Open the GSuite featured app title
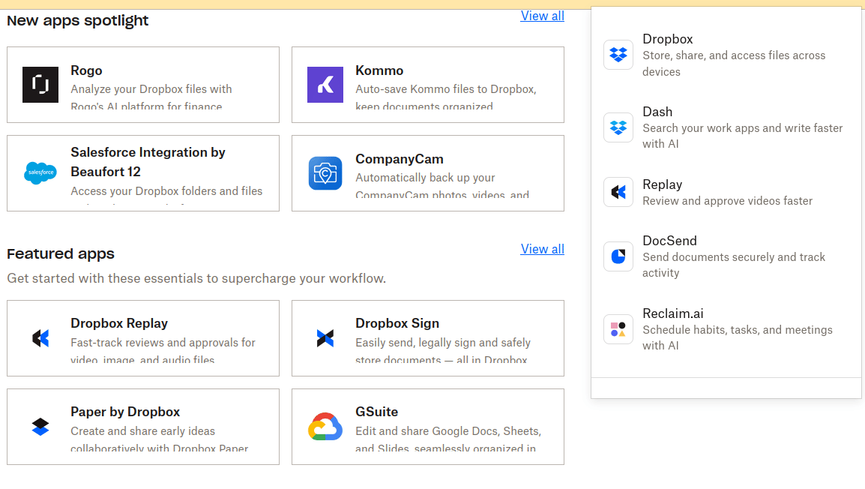The width and height of the screenshot is (865, 489). pyautogui.click(x=377, y=412)
